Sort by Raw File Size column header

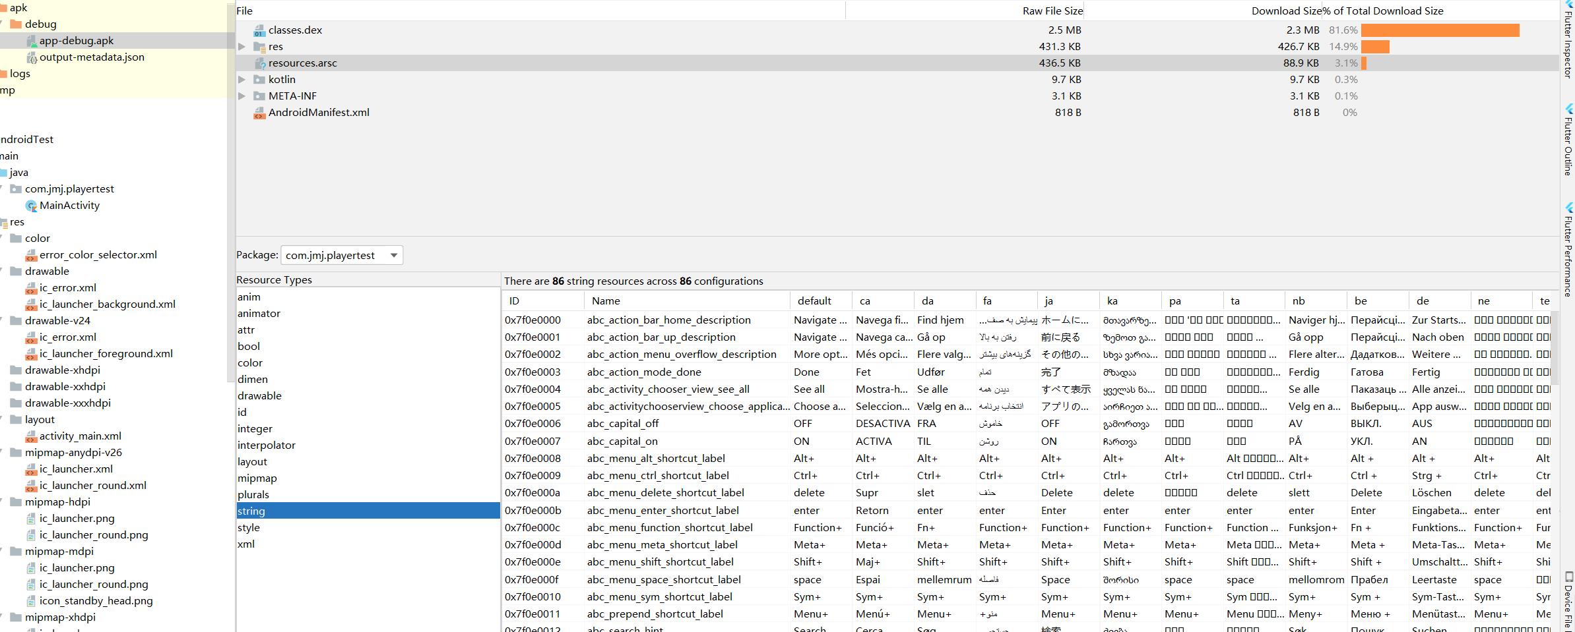[965, 11]
